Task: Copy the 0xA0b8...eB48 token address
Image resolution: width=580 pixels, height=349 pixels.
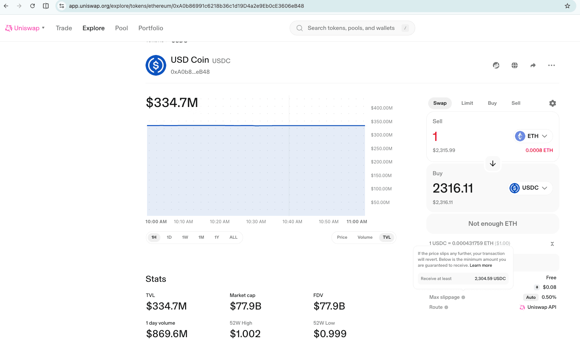Action: [190, 72]
